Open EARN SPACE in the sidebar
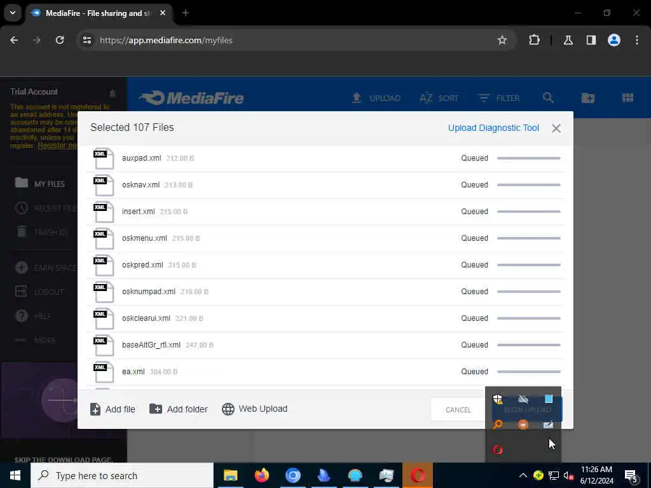 pos(46,268)
